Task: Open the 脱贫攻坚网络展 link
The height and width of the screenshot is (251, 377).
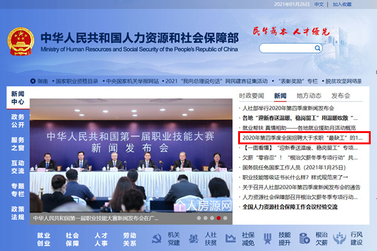Action: [x=343, y=81]
